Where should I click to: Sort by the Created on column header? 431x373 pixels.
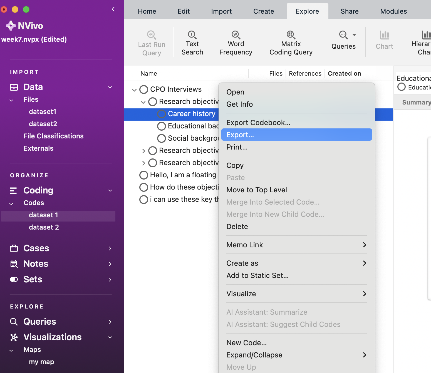(344, 74)
